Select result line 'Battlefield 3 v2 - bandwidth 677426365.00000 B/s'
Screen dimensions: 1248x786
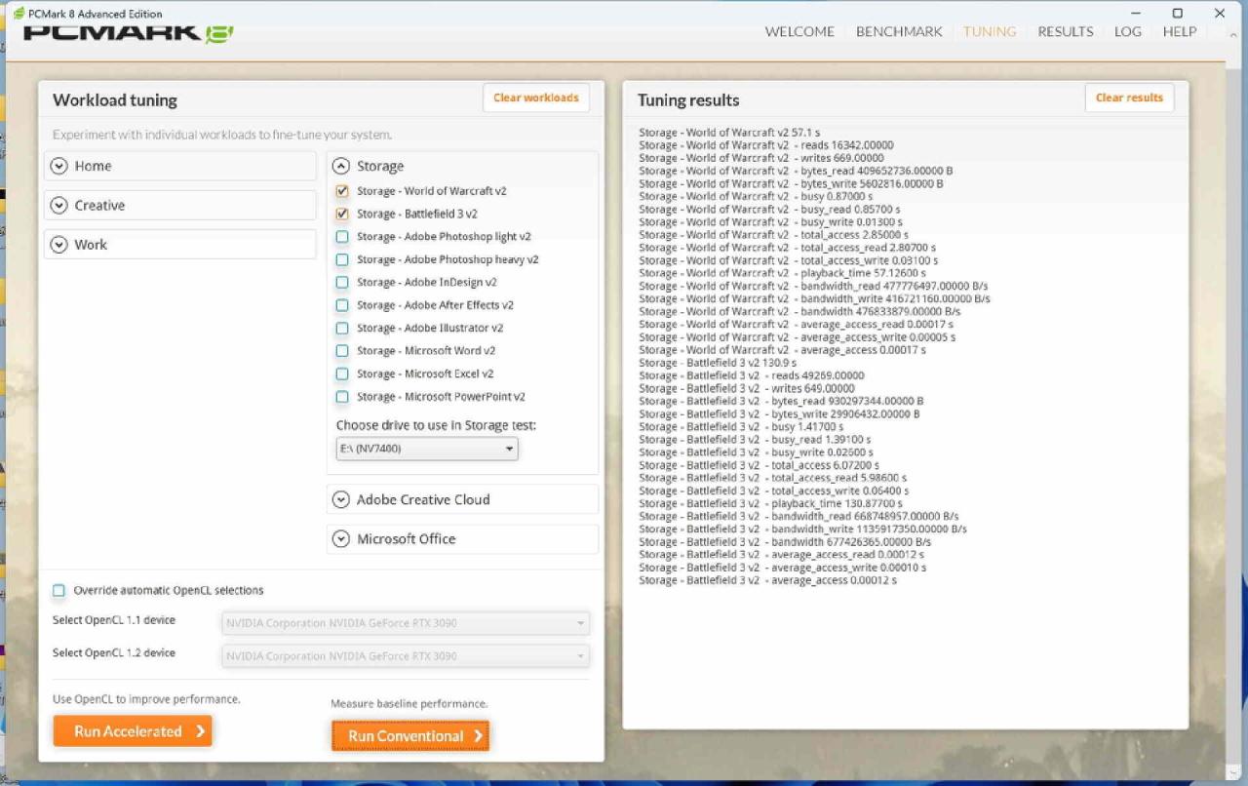click(x=785, y=542)
